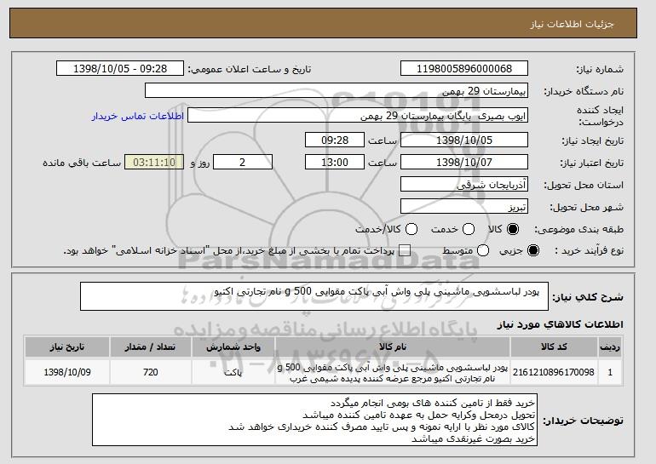Click the validity time field 13:00
Viewport: 656px width, 464px height.
(335, 163)
